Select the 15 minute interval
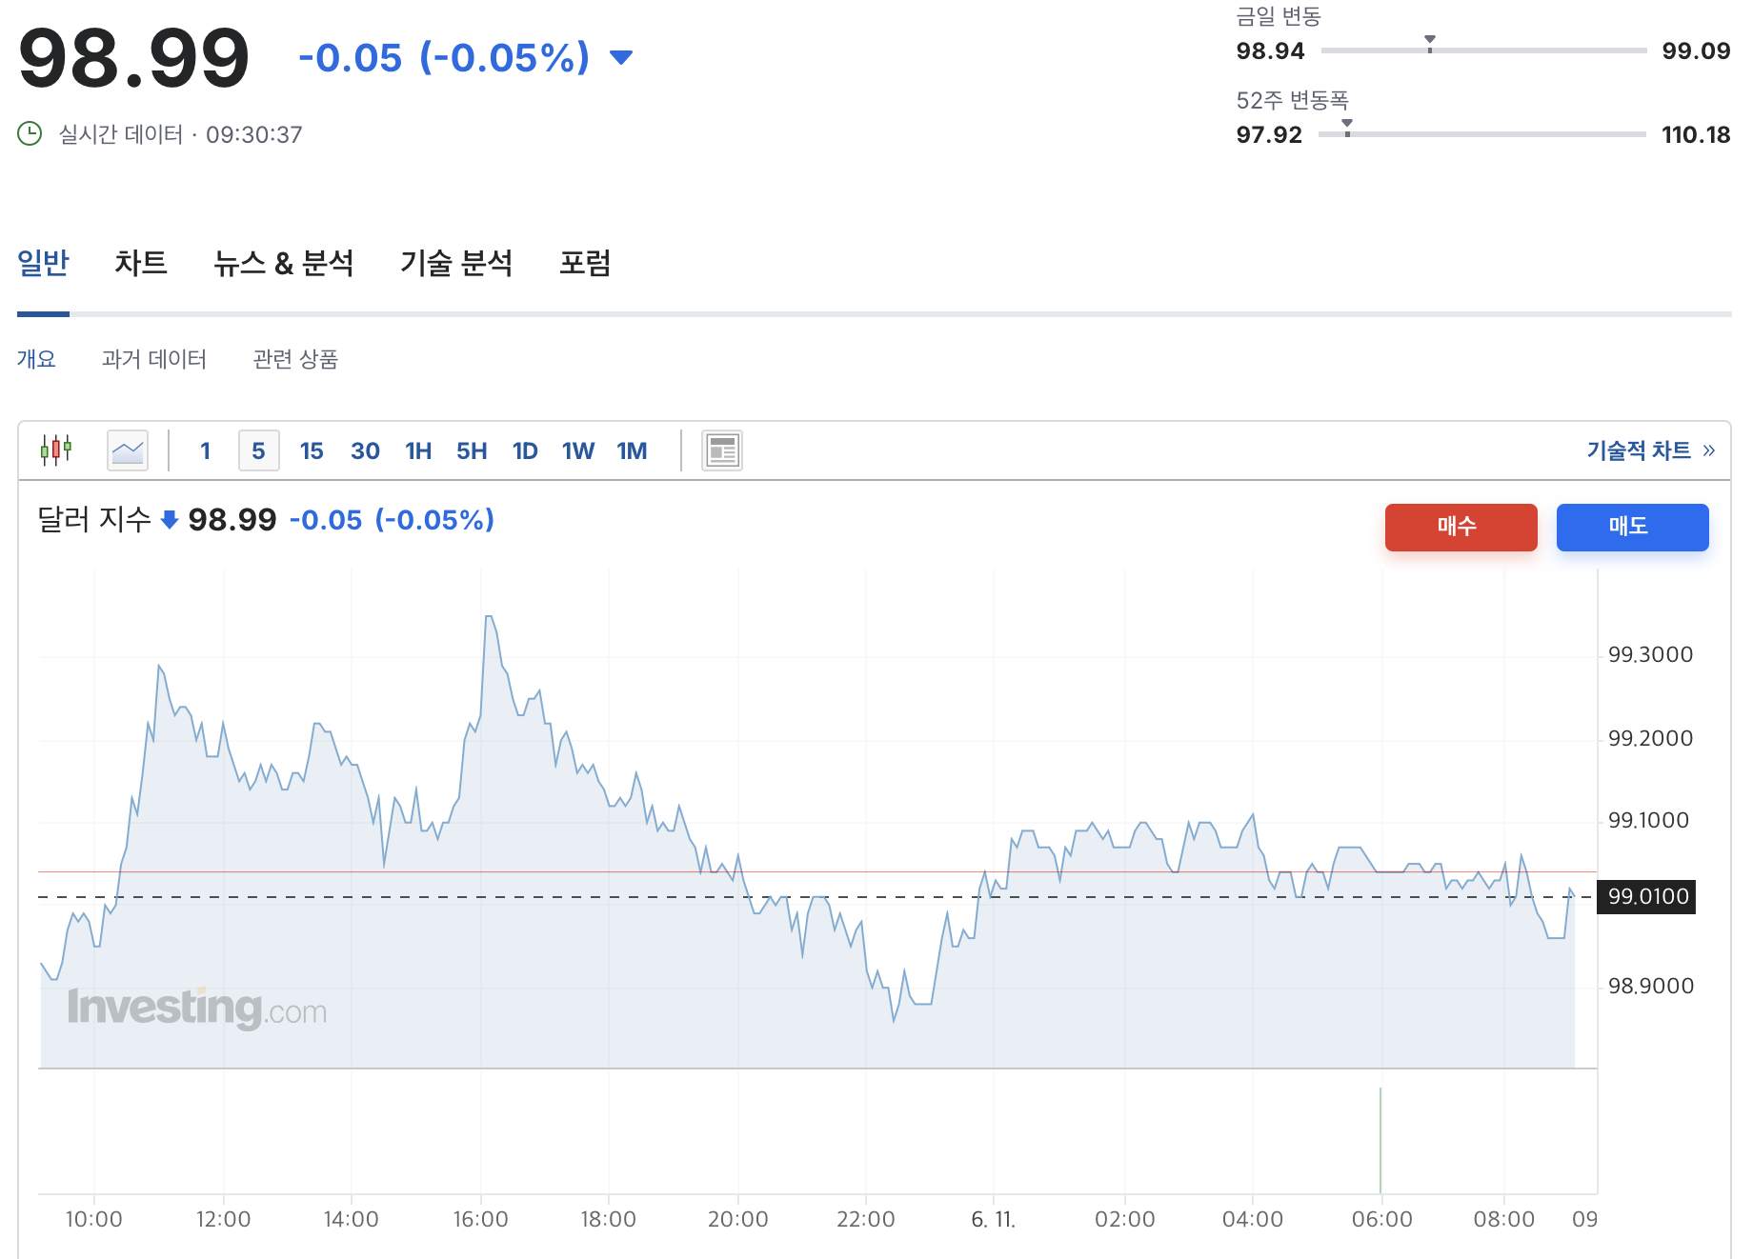Image resolution: width=1753 pixels, height=1259 pixels. point(312,450)
